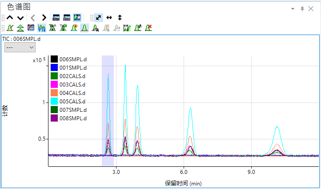The width and height of the screenshot is (321, 189).
Task: Toggle the highlighted single green peak icon
Action: pos(84,28)
